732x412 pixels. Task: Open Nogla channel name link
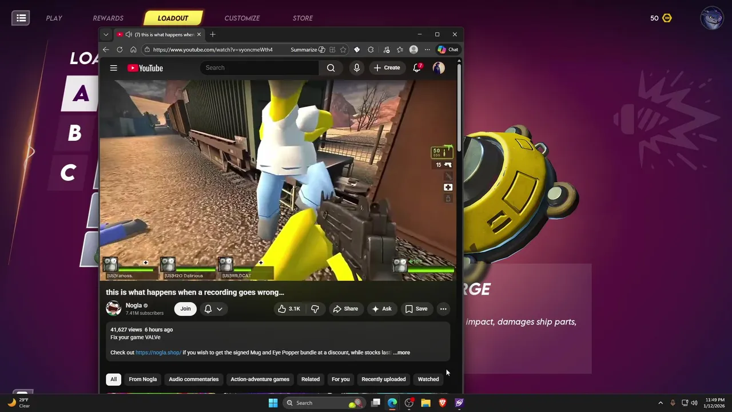pyautogui.click(x=134, y=306)
